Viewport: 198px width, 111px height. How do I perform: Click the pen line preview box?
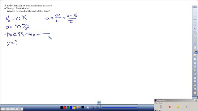[x=119, y=108]
